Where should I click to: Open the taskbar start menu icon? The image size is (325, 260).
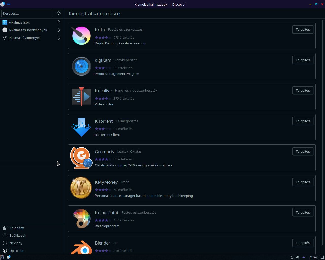click(2, 257)
